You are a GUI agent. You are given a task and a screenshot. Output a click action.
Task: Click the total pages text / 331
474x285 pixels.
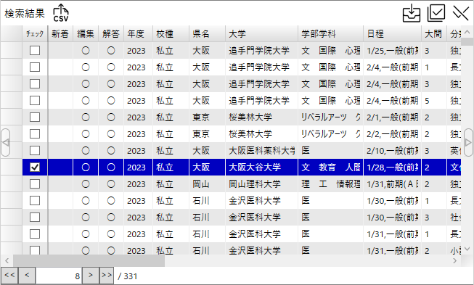(x=128, y=276)
